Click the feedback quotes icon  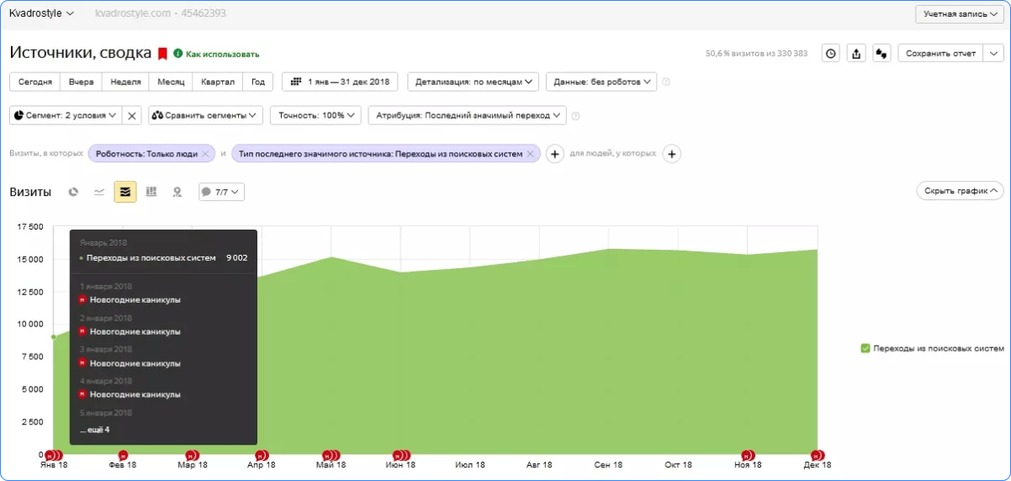click(881, 53)
